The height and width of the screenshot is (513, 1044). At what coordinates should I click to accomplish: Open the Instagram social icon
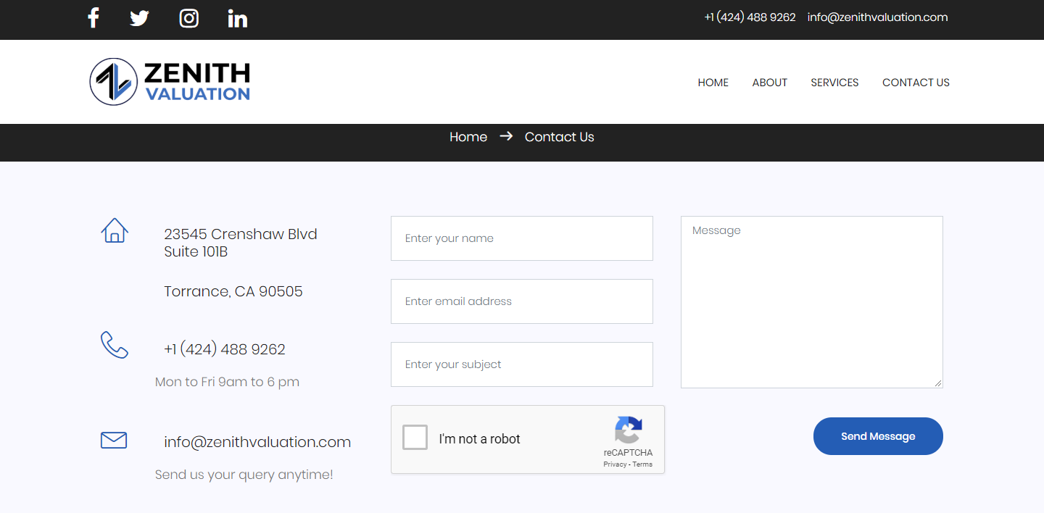click(189, 18)
